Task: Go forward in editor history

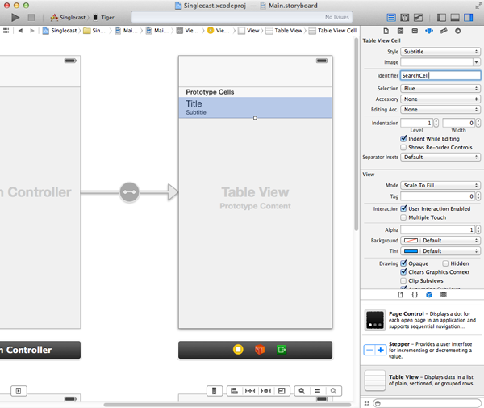Action: pyautogui.click(x=31, y=31)
